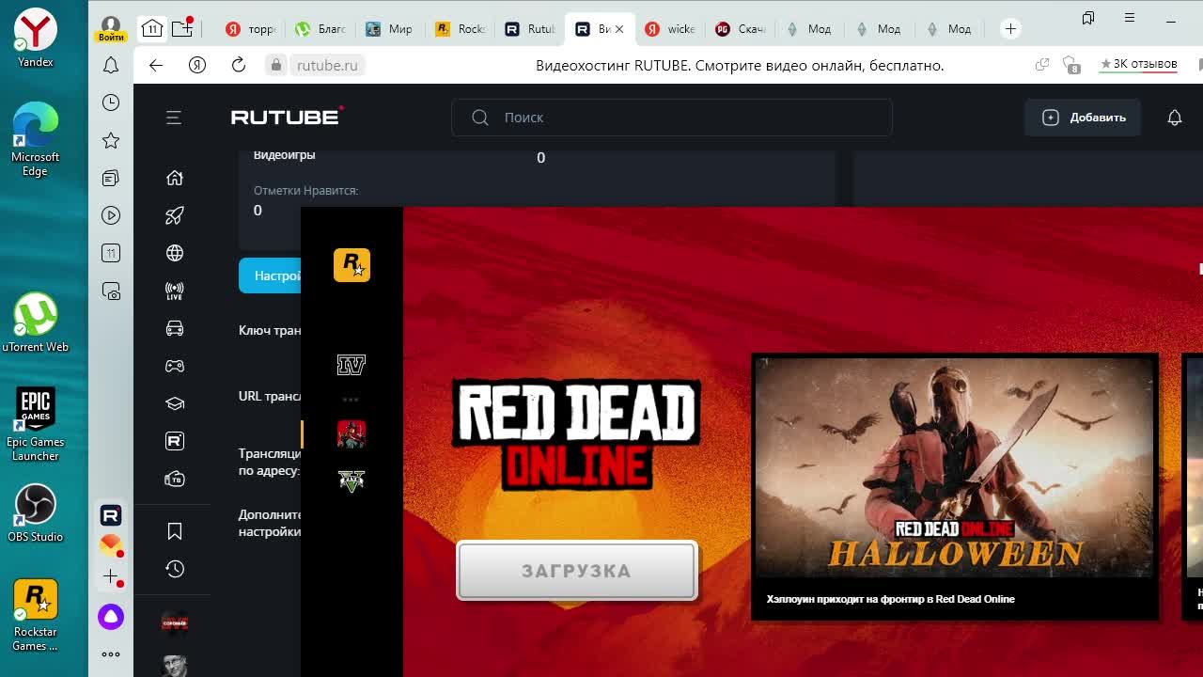Viewport: 1203px width, 677px height.
Task: Open the watch history clock icon in the Rutube sidebar
Action: click(x=175, y=569)
